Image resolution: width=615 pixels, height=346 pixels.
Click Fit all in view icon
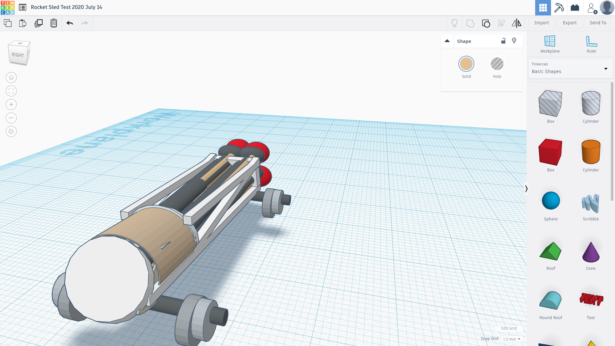[x=11, y=91]
